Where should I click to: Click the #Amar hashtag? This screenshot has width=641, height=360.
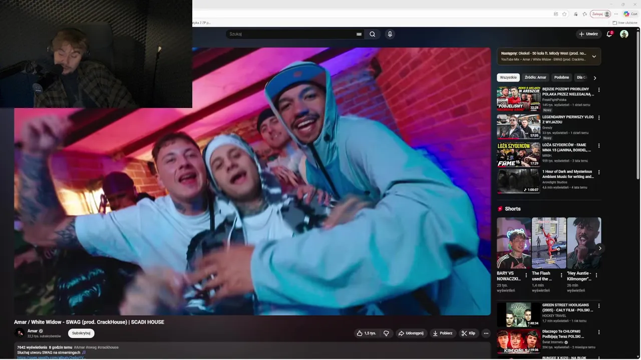(x=79, y=347)
